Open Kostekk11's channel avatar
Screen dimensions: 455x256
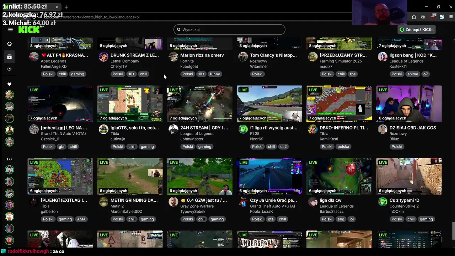tap(382, 57)
